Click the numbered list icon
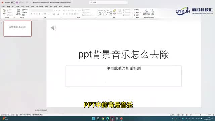215x121 pixels. [68, 10]
